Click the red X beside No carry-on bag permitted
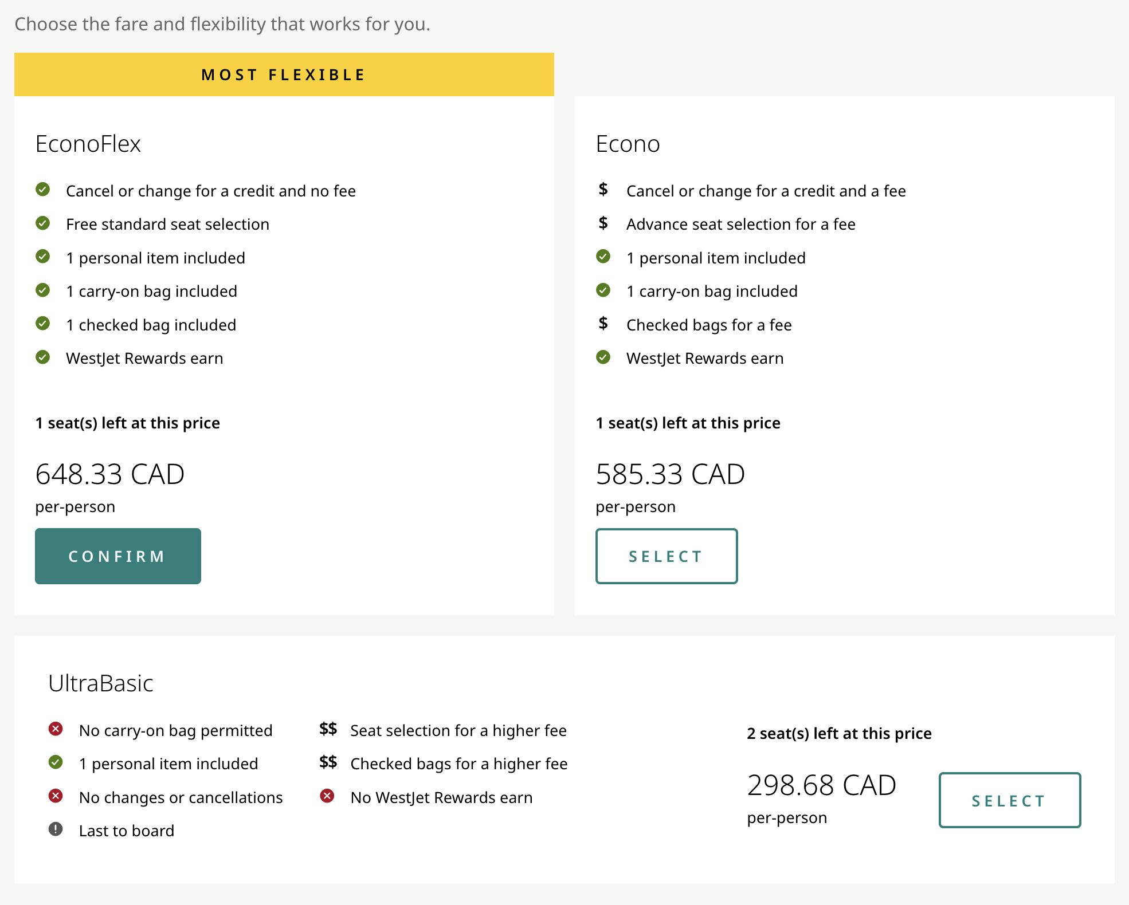 [x=56, y=729]
